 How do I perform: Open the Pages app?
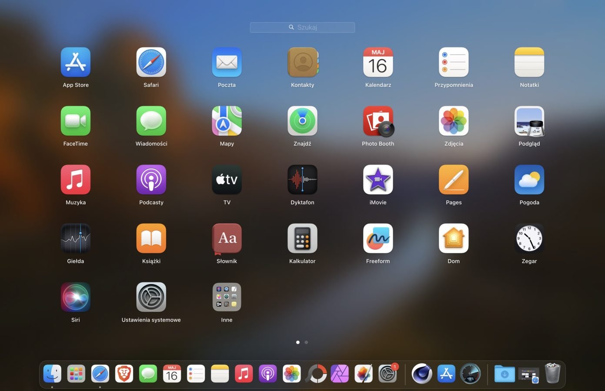coord(454,179)
